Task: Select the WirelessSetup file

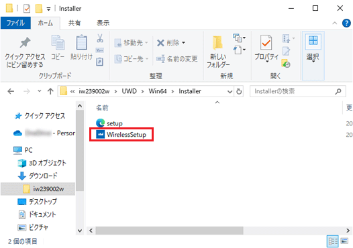Action: [x=121, y=135]
